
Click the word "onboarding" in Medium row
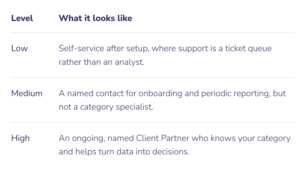(x=160, y=93)
